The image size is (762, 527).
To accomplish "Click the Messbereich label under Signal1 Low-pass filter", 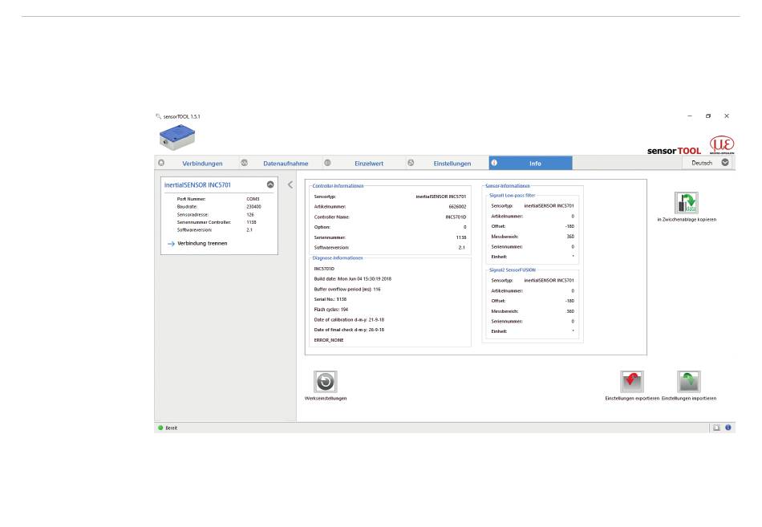I will click(x=505, y=237).
